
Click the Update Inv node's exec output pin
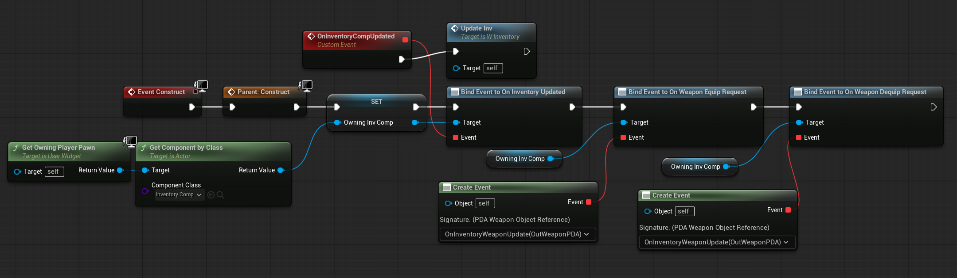click(526, 51)
